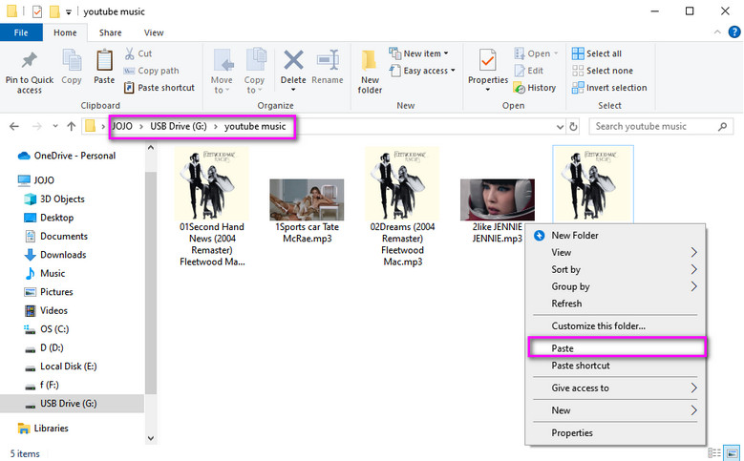Switch to the Share tab

tap(110, 32)
